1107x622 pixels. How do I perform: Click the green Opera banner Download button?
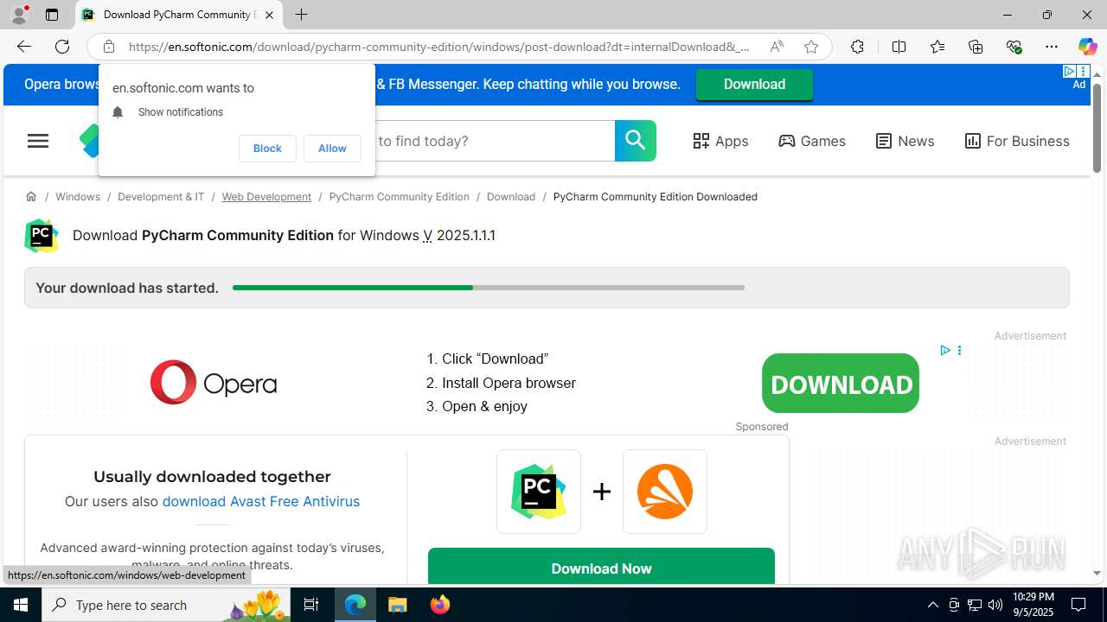tap(754, 84)
